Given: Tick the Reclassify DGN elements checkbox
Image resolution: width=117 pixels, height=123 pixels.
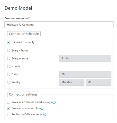Looking at the screenshot, I should tap(8, 114).
